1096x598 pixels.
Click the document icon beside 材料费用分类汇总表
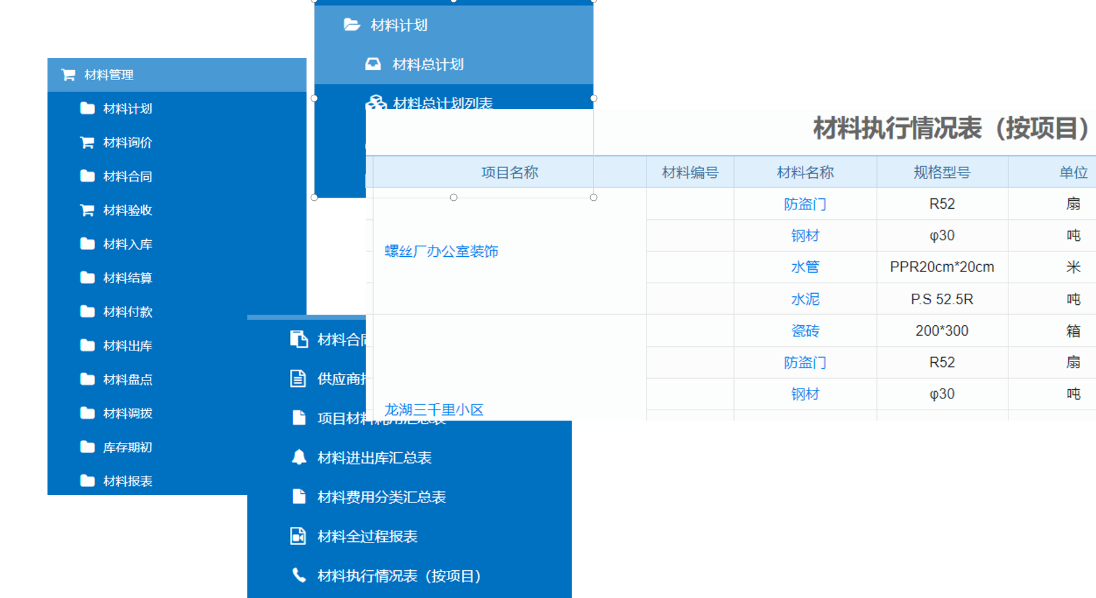click(x=299, y=497)
